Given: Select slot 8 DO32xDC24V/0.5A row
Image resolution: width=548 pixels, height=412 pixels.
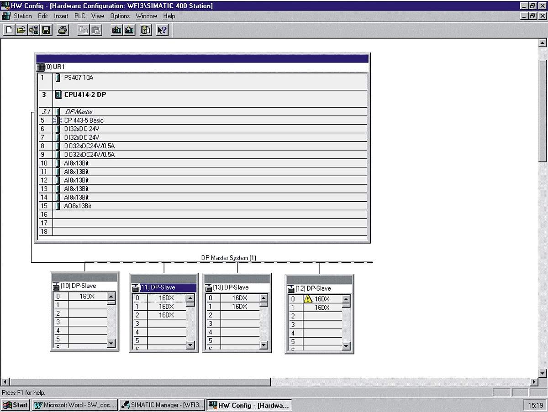Looking at the screenshot, I should pos(203,146).
